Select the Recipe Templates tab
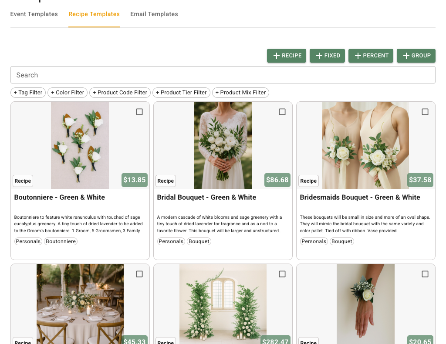446x344 pixels. 94,14
